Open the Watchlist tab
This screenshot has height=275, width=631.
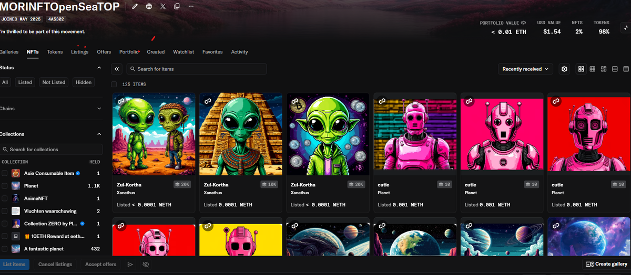tap(184, 52)
